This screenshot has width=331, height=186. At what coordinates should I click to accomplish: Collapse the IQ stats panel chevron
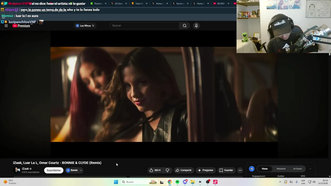point(310,169)
